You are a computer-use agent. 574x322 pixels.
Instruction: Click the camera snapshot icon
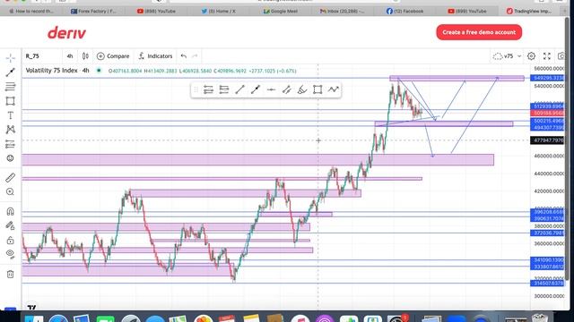coord(561,56)
